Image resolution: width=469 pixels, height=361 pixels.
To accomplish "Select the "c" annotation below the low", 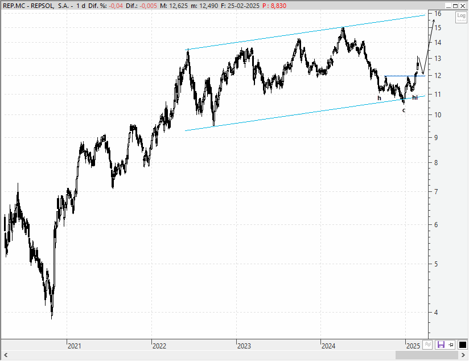I will pos(404,110).
